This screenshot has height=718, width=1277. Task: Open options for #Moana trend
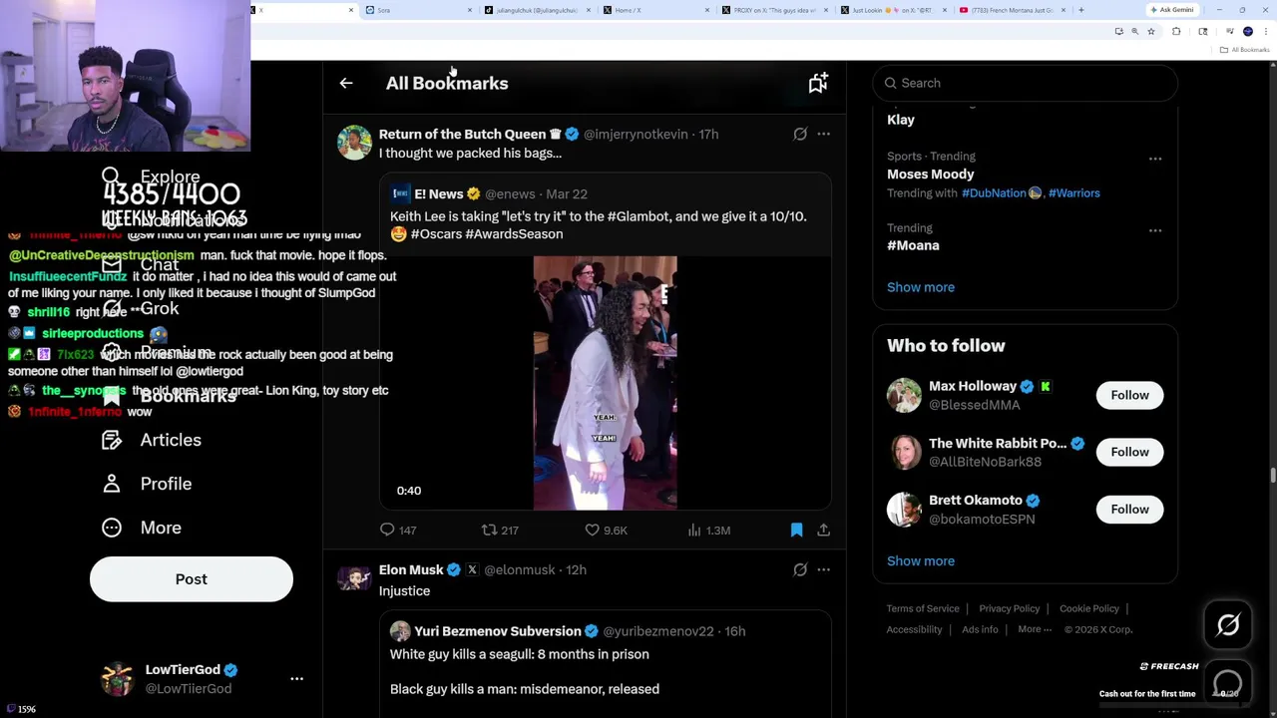pos(1155,229)
